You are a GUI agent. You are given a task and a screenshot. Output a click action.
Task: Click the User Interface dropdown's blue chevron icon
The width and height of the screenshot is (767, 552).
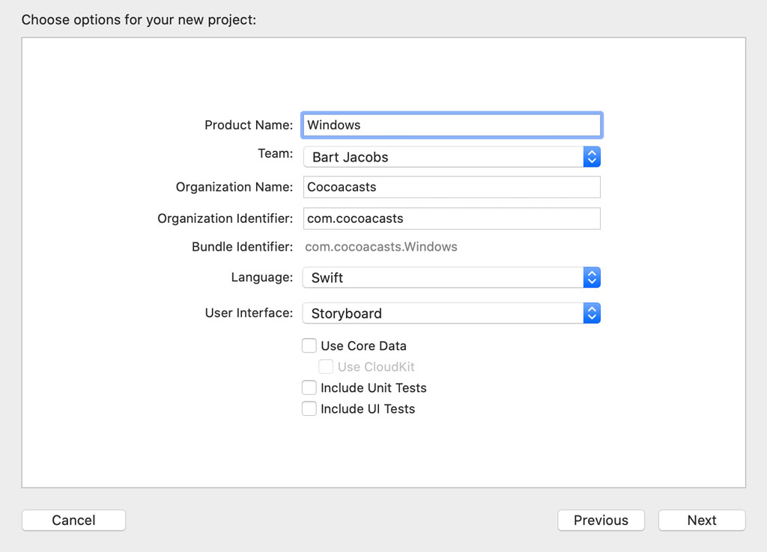[x=591, y=313]
